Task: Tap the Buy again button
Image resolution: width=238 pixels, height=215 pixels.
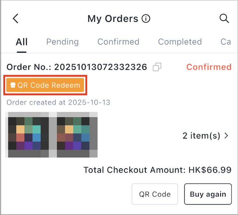Action: pyautogui.click(x=208, y=194)
